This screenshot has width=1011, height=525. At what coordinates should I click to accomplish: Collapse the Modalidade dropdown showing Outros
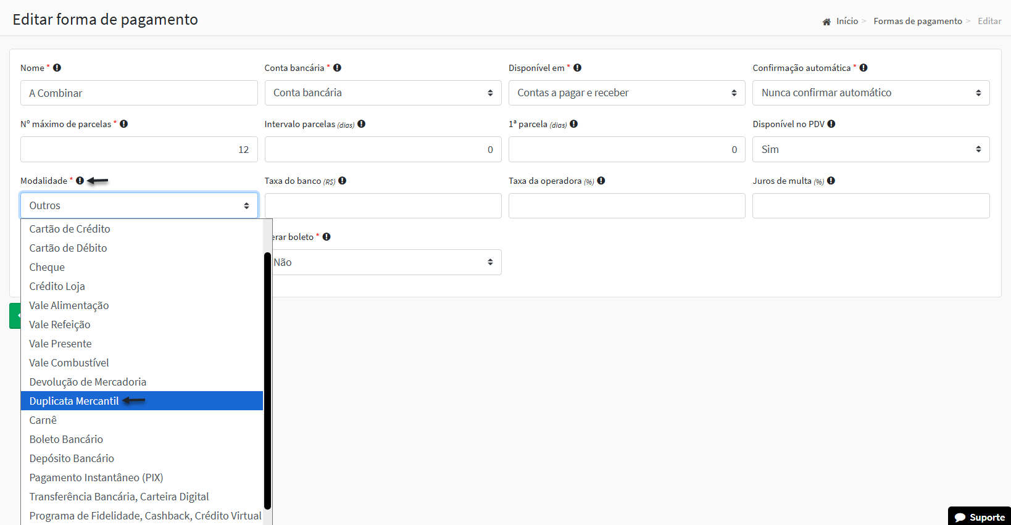(139, 205)
